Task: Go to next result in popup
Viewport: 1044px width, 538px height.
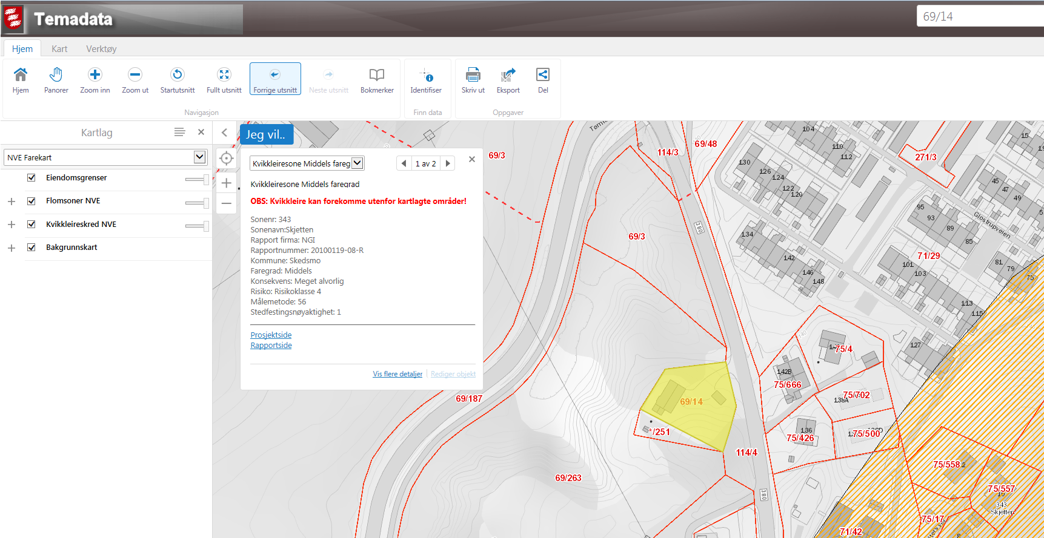Action: pos(448,163)
